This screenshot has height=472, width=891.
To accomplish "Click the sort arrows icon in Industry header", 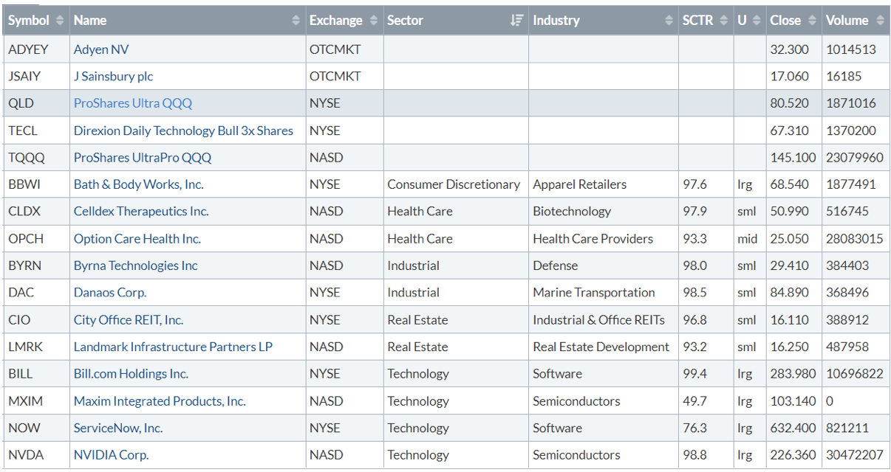I will [x=669, y=21].
